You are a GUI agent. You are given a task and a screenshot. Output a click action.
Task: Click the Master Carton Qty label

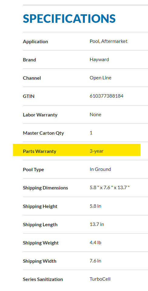43,133
